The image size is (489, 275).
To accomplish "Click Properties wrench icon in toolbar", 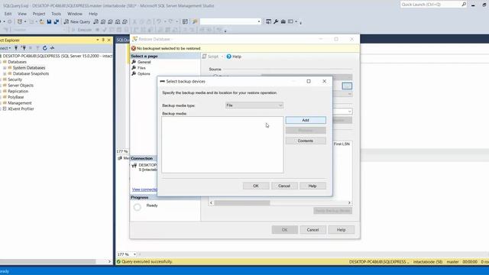I will tap(276, 21).
